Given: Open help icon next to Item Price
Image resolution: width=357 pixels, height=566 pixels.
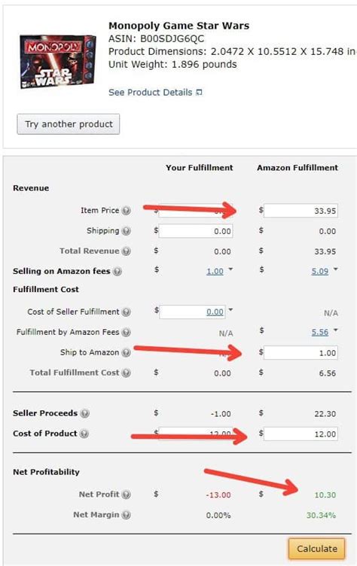Looking at the screenshot, I should point(126,211).
